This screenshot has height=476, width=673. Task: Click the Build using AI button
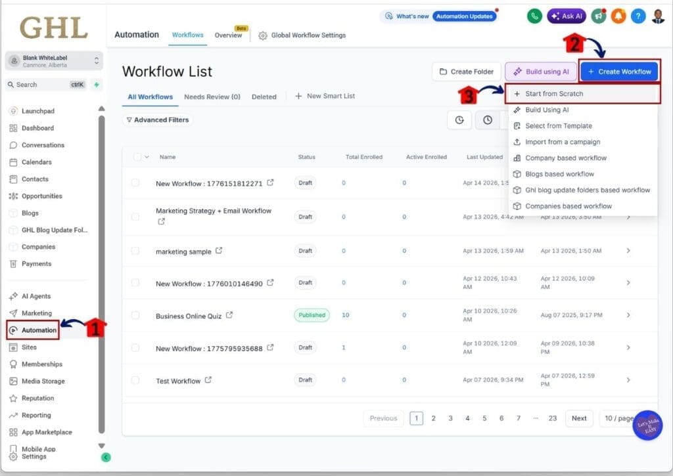click(x=540, y=72)
